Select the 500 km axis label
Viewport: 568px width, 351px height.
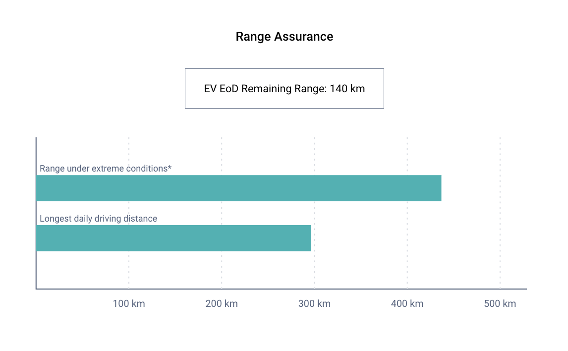tap(500, 303)
